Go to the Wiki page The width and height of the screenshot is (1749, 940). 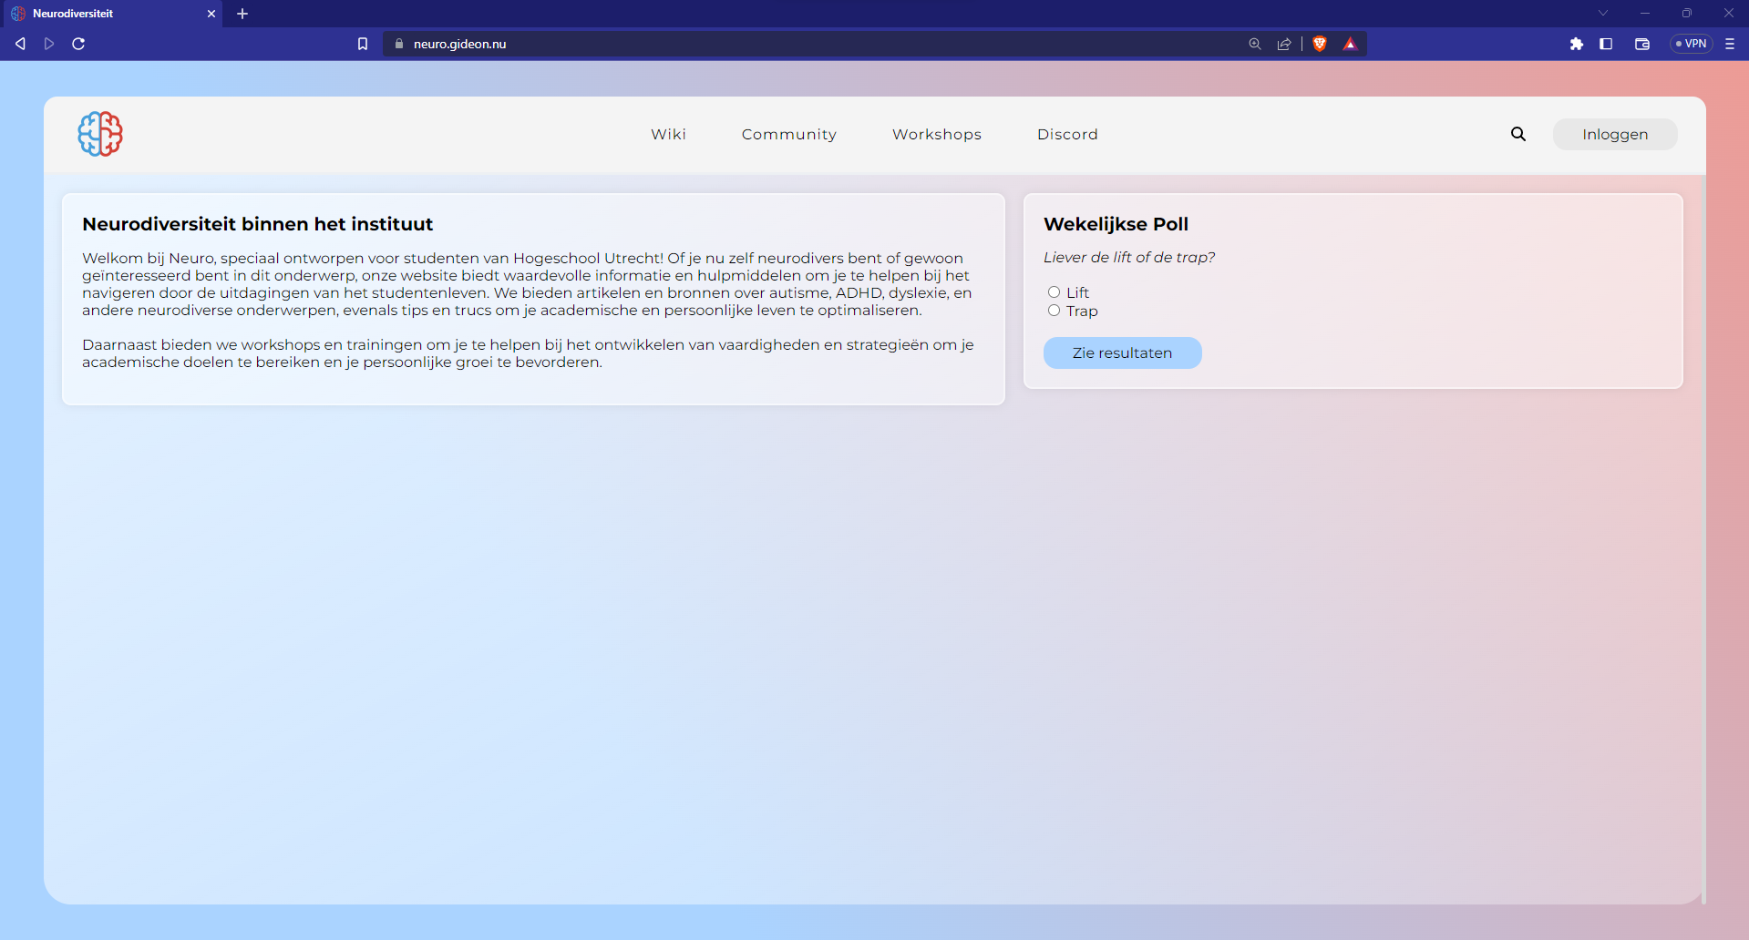click(x=668, y=134)
